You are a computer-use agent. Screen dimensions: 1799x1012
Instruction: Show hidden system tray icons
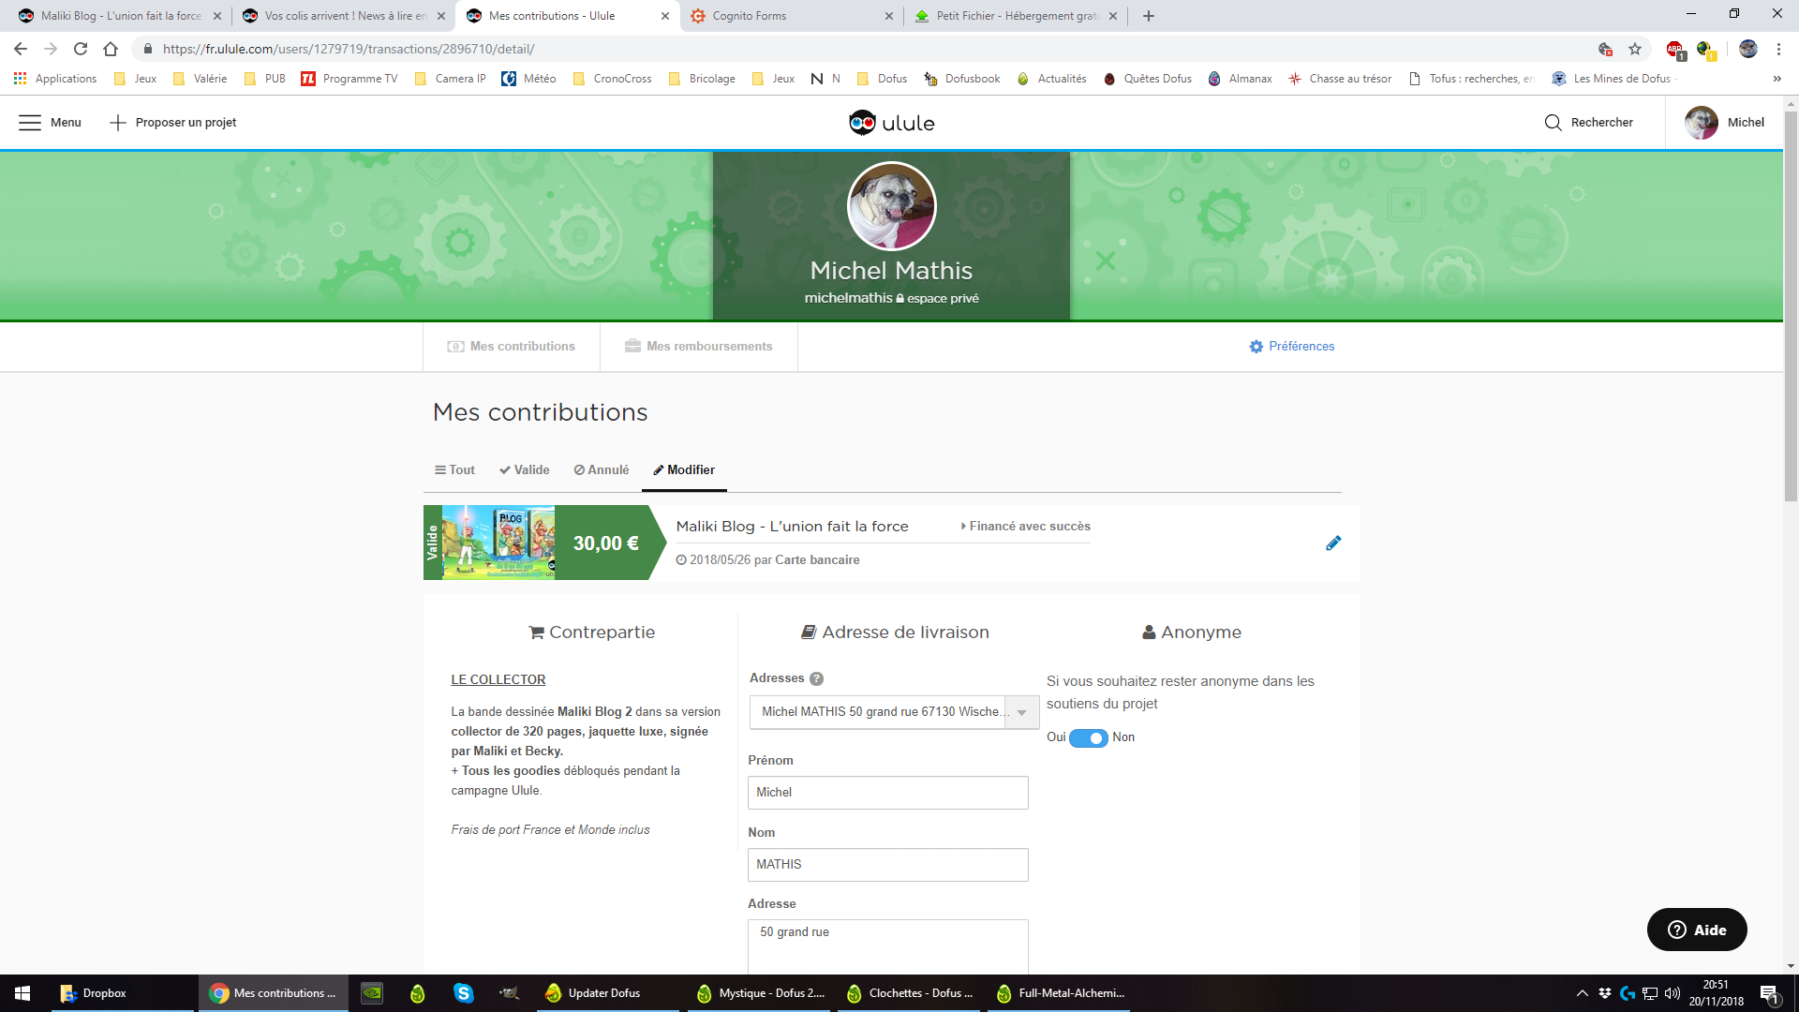click(x=1582, y=993)
